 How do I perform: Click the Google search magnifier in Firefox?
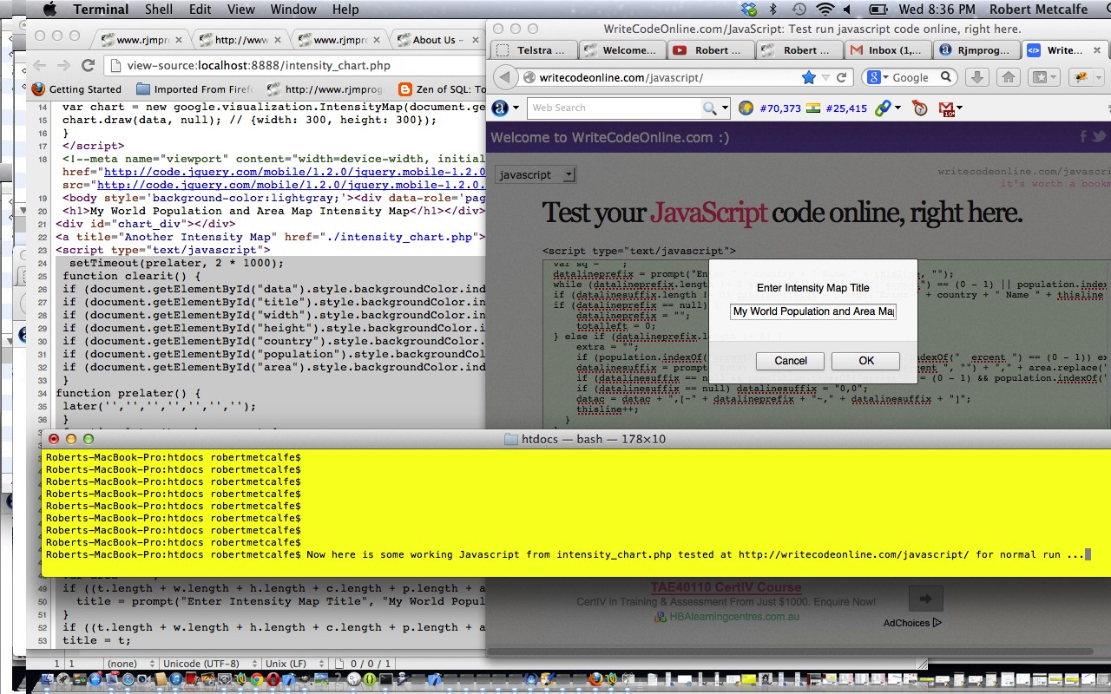[x=946, y=77]
